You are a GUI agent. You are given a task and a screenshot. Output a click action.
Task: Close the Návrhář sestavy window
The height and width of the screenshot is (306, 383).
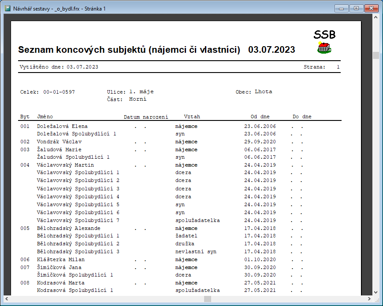point(371,8)
